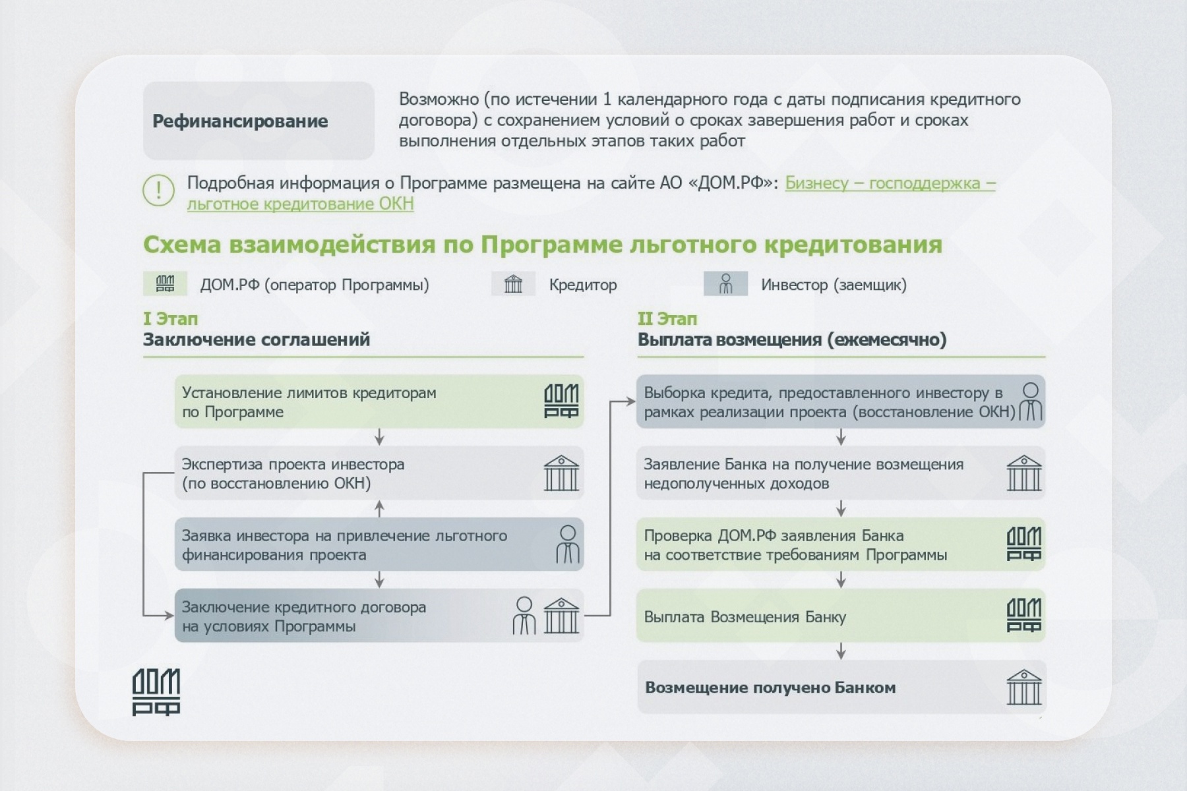
Task: Click the ДОМ.РФ icon in 'Выплата Возмещения Банку' step
Action: [1023, 616]
